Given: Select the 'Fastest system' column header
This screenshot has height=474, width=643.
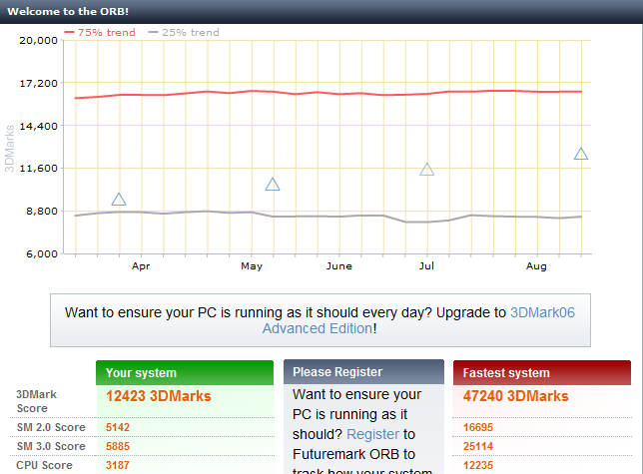Looking at the screenshot, I should click(542, 373).
